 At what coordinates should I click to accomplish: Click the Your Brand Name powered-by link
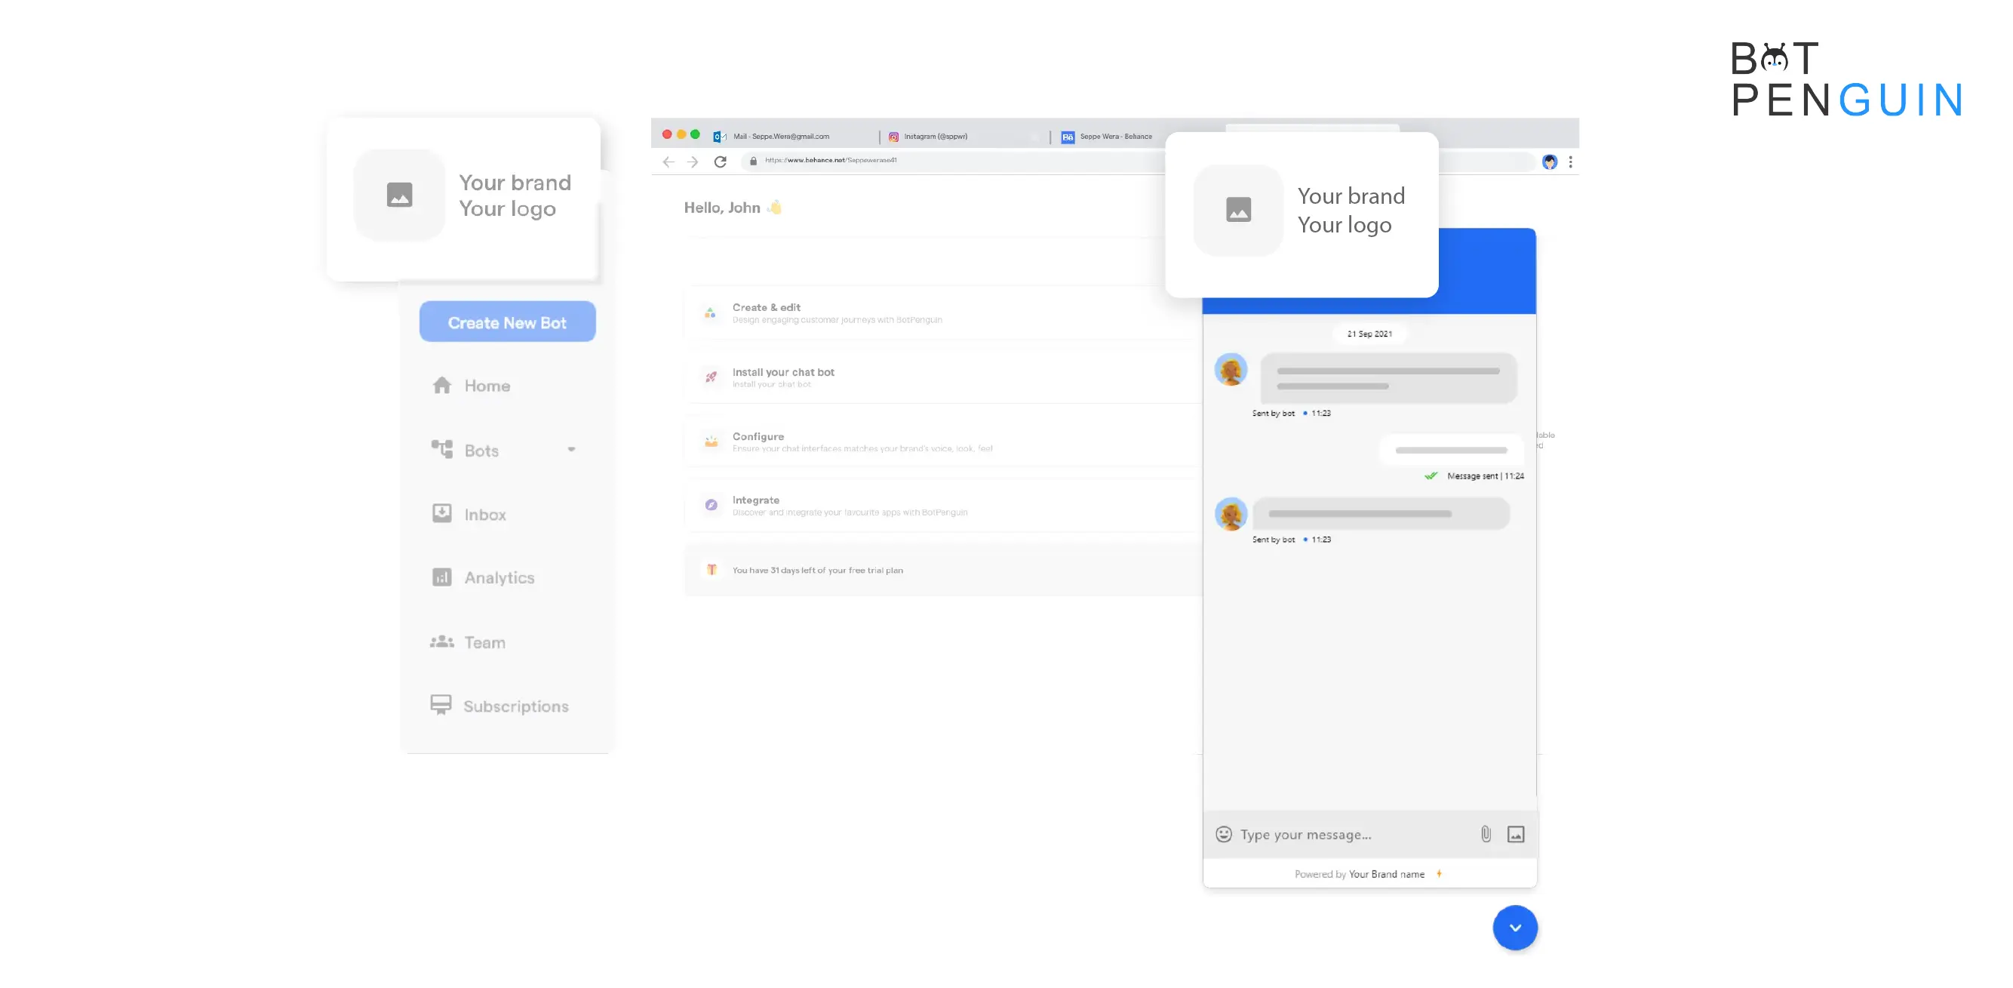[x=1387, y=875]
